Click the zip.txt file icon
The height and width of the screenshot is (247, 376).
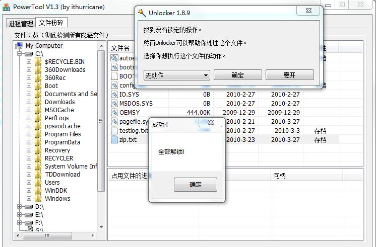(114, 139)
